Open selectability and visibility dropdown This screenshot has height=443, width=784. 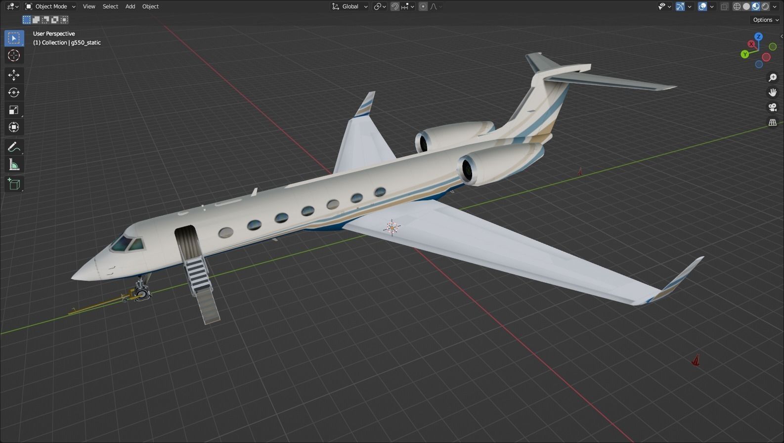point(664,6)
